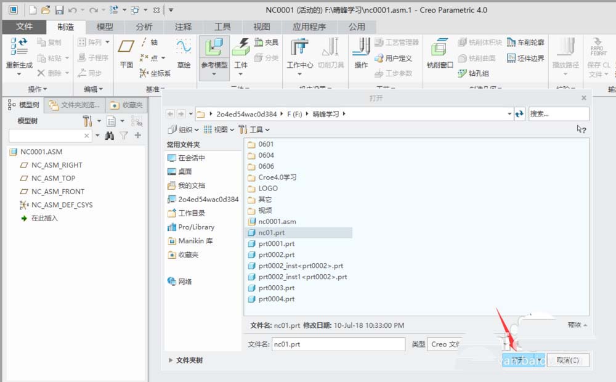The image size is (616, 382).
Task: Select folder LOGO in file list
Action: [263, 189]
